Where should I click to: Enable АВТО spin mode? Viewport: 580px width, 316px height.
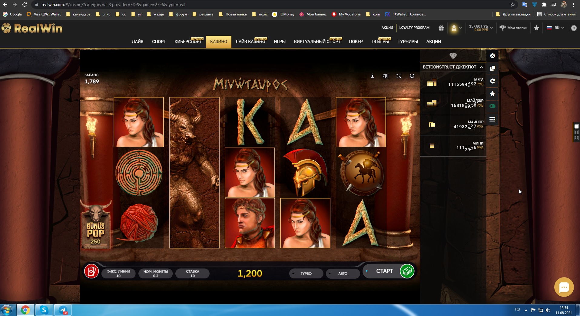click(x=343, y=273)
